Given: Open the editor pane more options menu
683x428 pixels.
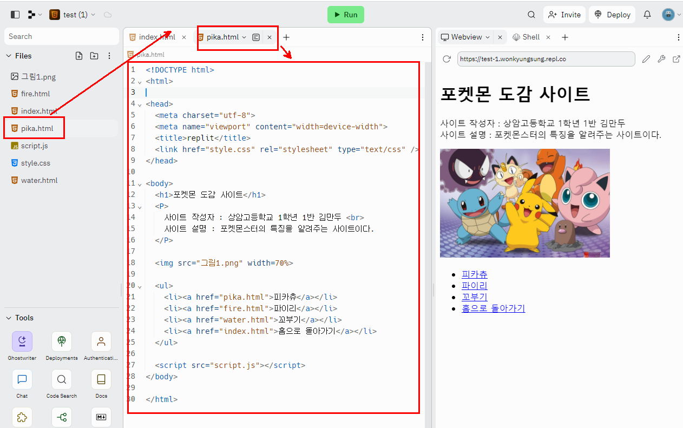Looking at the screenshot, I should coord(423,37).
